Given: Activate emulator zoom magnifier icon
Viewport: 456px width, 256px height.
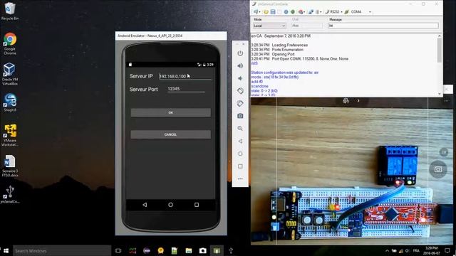Looking at the screenshot, I should point(240,128).
